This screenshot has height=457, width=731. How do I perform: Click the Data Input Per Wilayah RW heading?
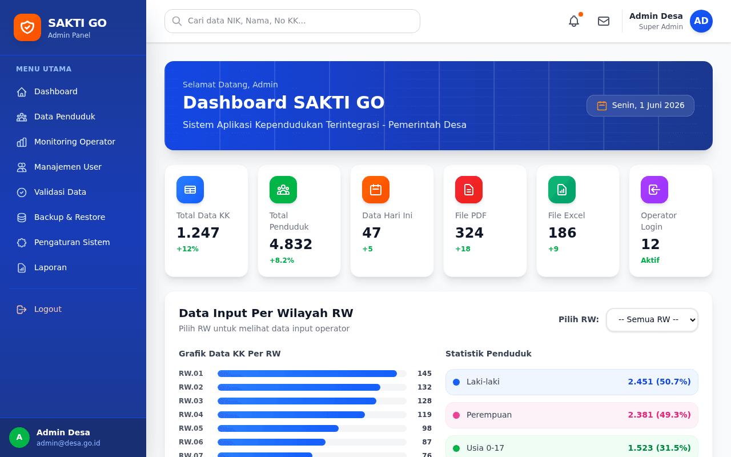(x=266, y=313)
